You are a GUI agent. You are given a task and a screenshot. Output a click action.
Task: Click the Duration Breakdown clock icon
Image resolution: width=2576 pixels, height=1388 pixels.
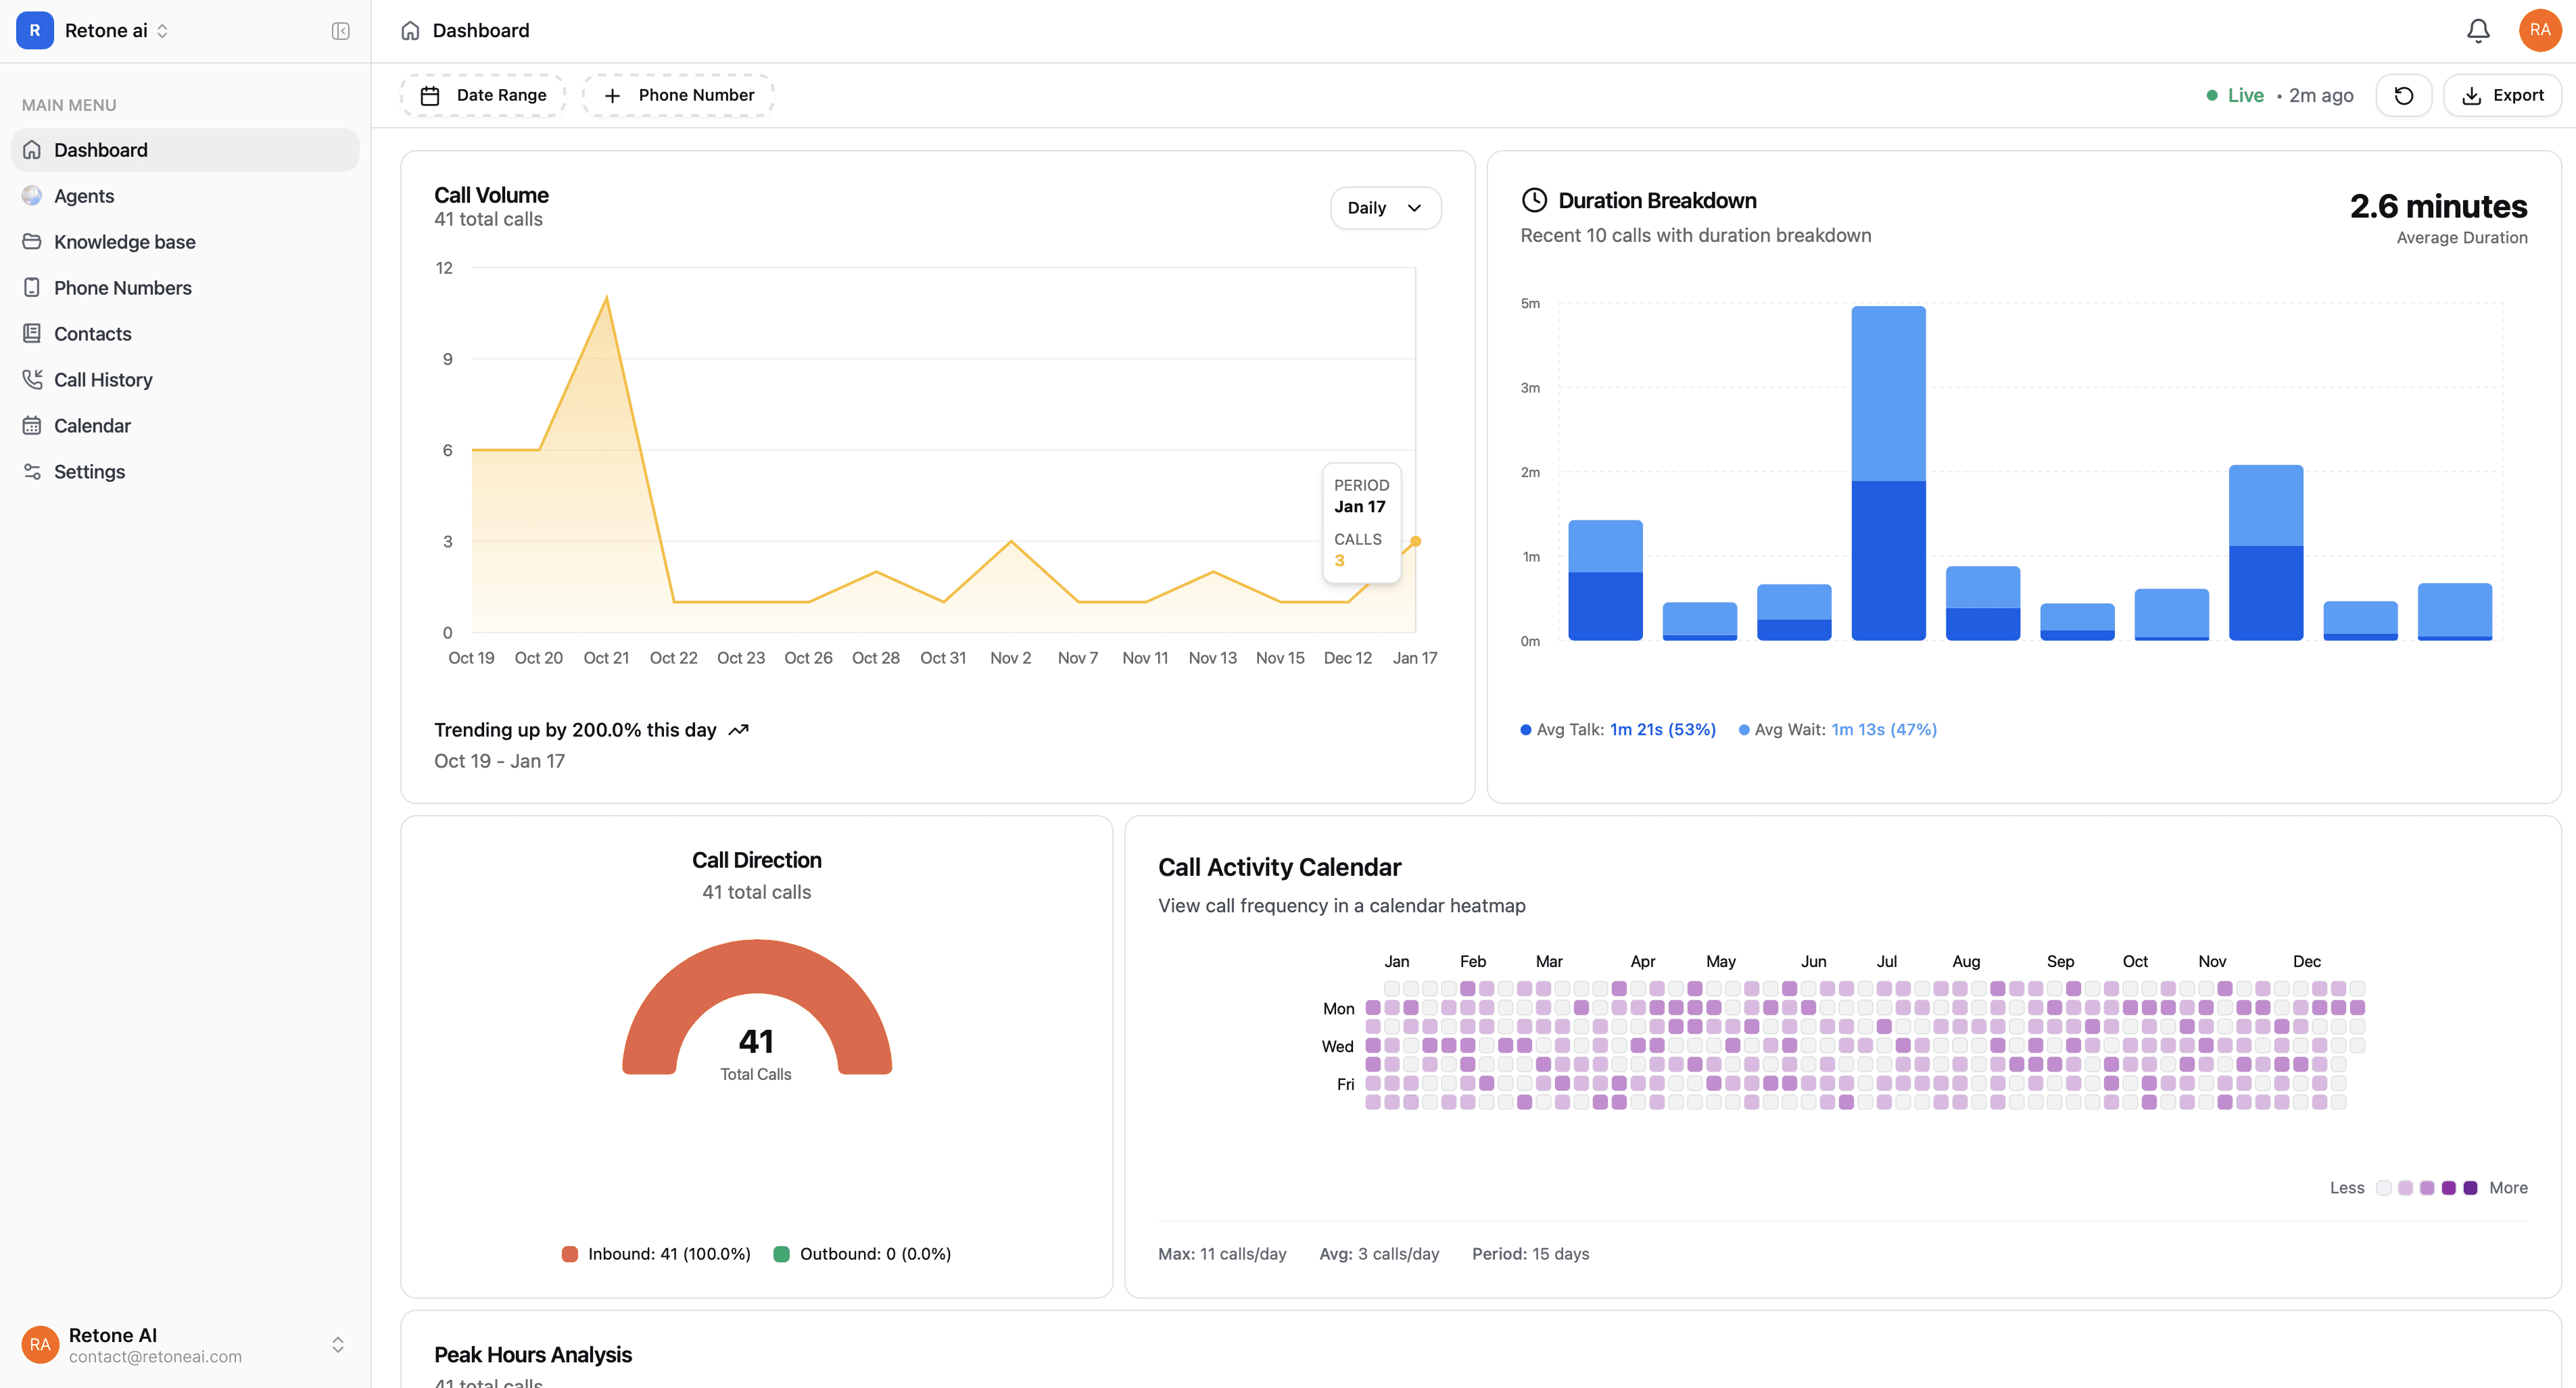tap(1534, 201)
